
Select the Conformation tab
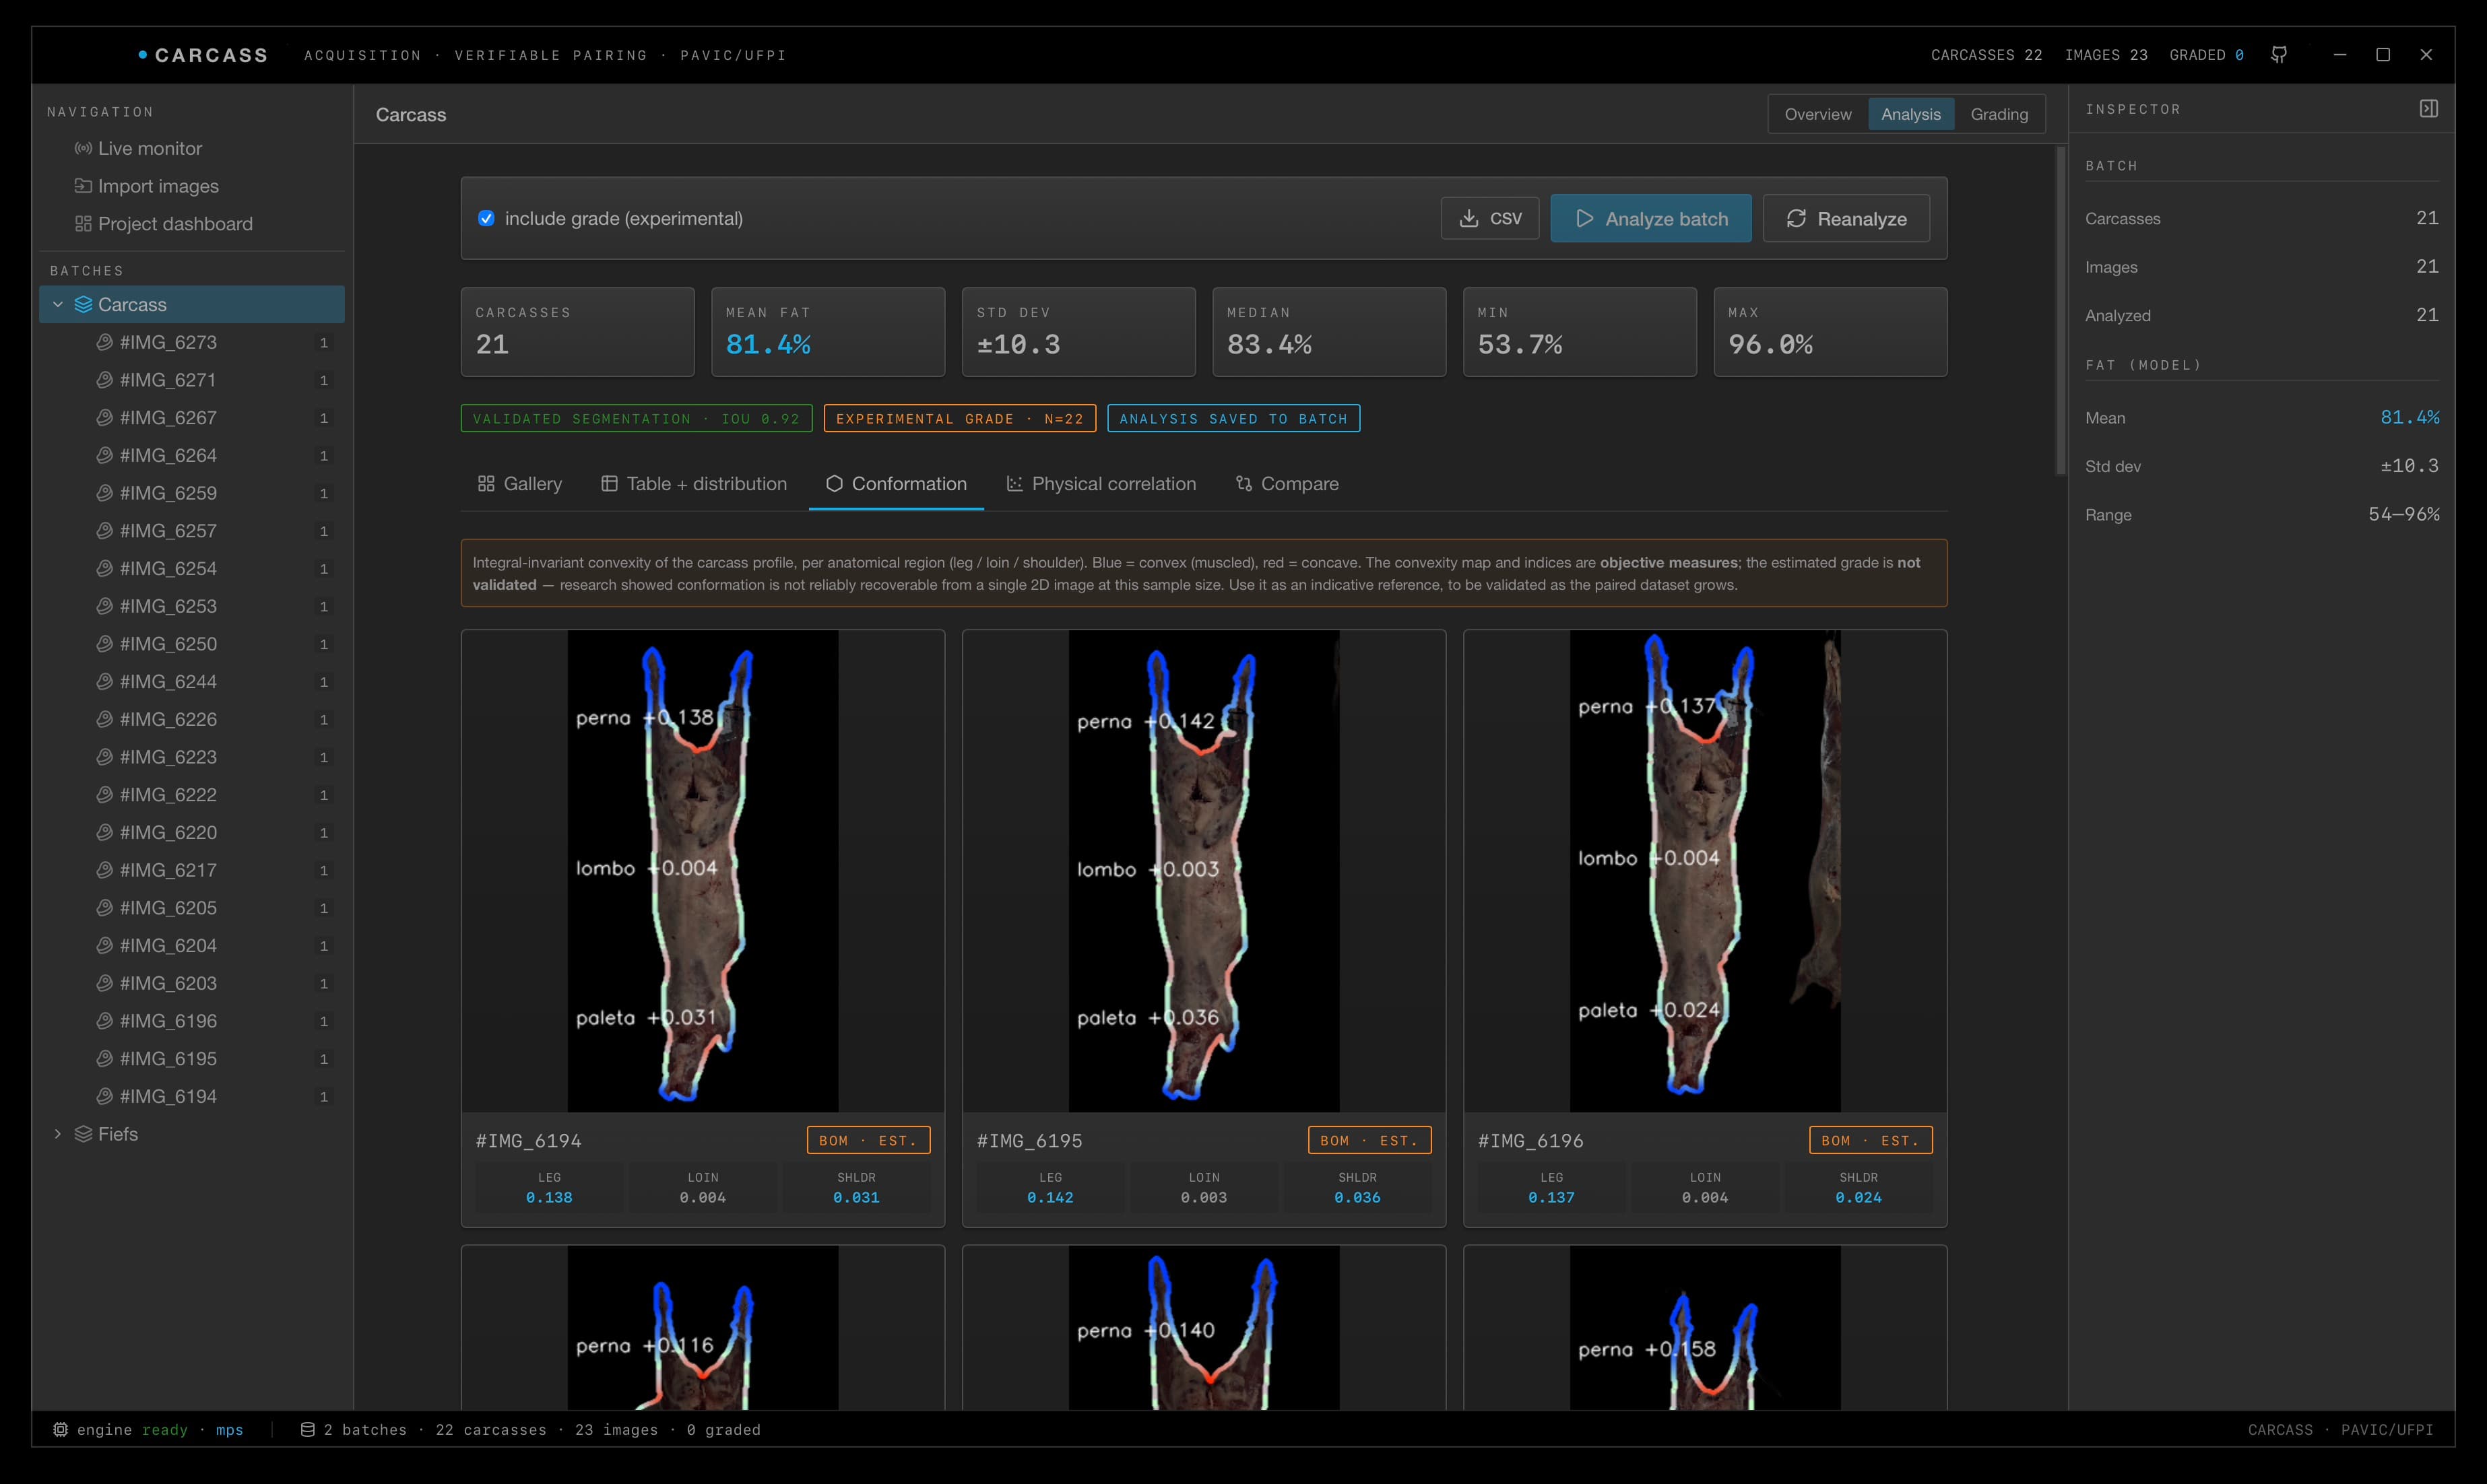897,484
